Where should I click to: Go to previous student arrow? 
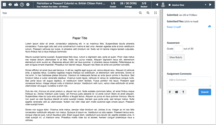pyautogui.click(x=157, y=5)
